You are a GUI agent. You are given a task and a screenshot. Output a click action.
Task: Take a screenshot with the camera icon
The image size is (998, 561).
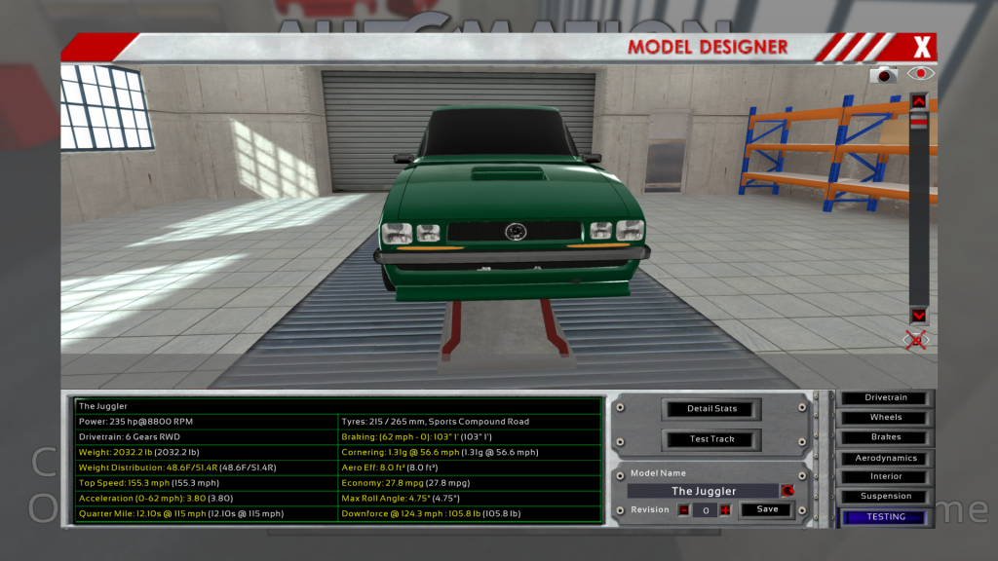tap(884, 74)
